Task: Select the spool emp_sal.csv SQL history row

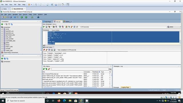Action: pos(77,80)
